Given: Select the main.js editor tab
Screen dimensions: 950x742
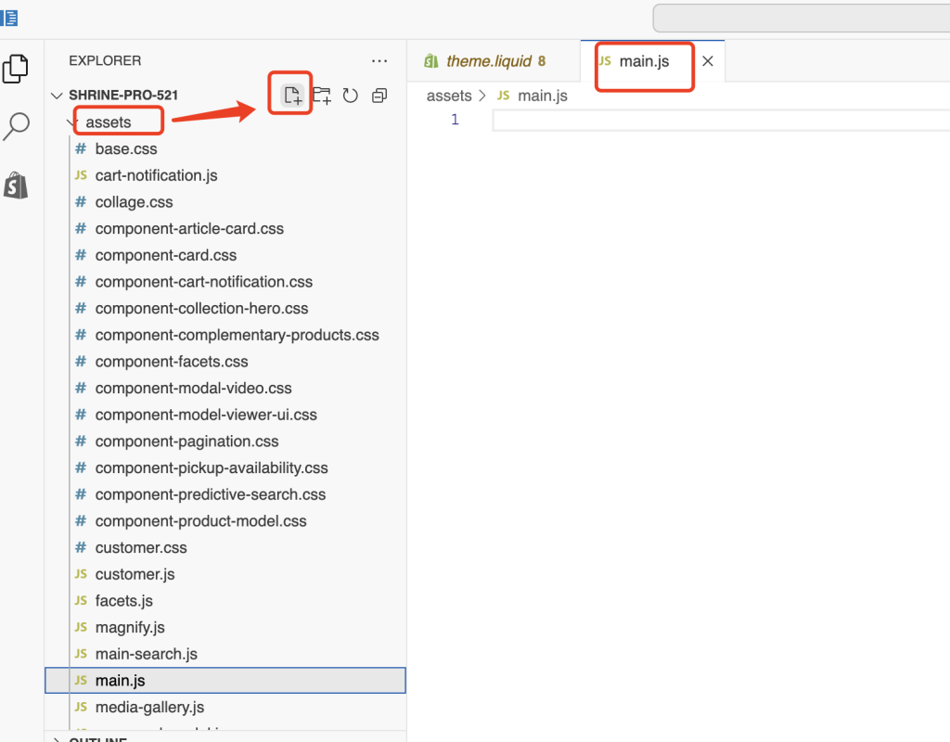Looking at the screenshot, I should coord(643,61).
